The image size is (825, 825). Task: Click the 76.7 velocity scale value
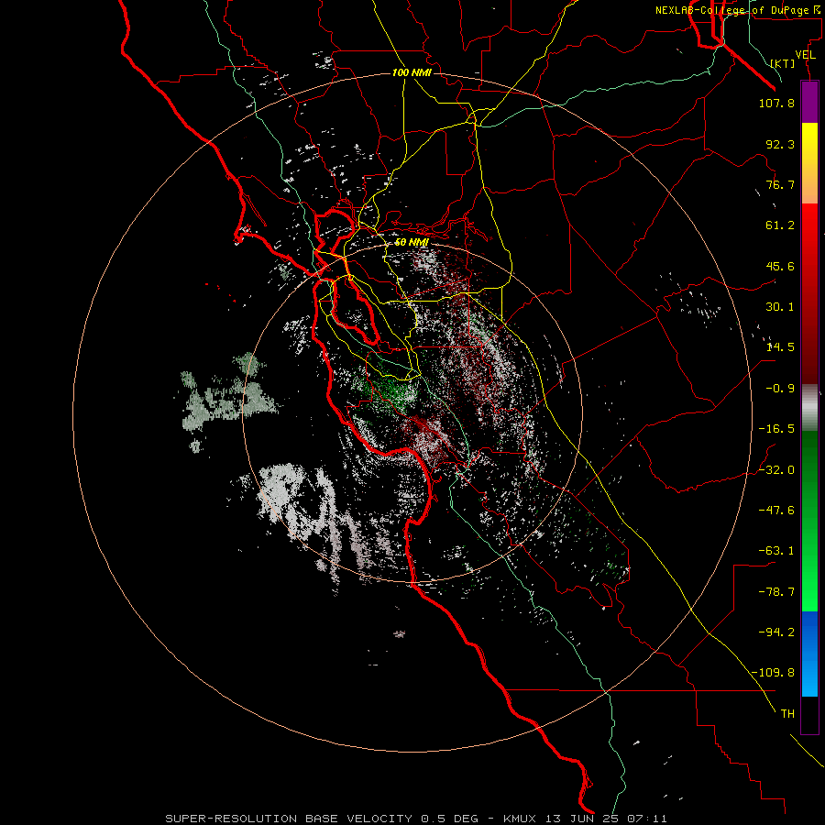click(780, 184)
